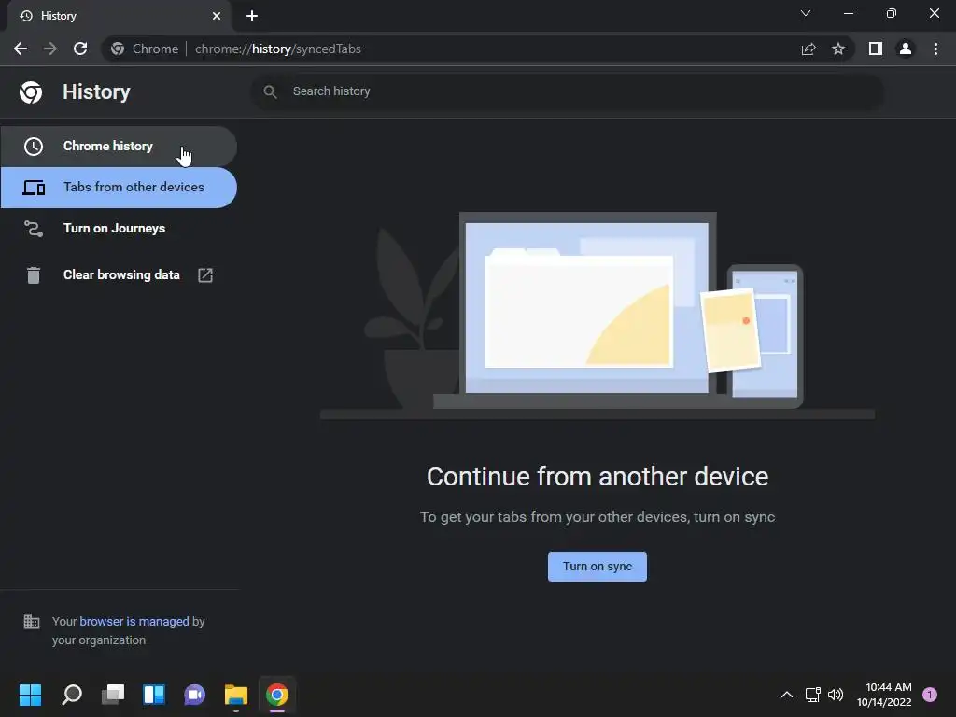
Task: Click the browser forward arrow
Action: click(x=50, y=49)
